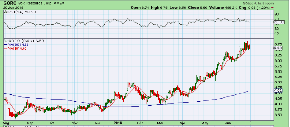
Task: Click the GORO ticker symbol
Action: coord(10,3)
